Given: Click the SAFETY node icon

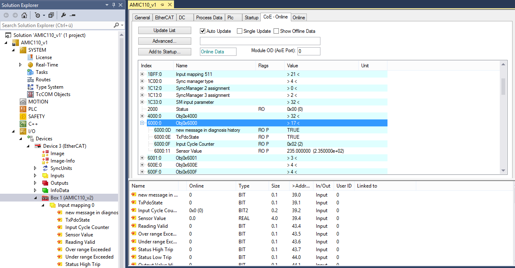Looking at the screenshot, I should [x=23, y=117].
